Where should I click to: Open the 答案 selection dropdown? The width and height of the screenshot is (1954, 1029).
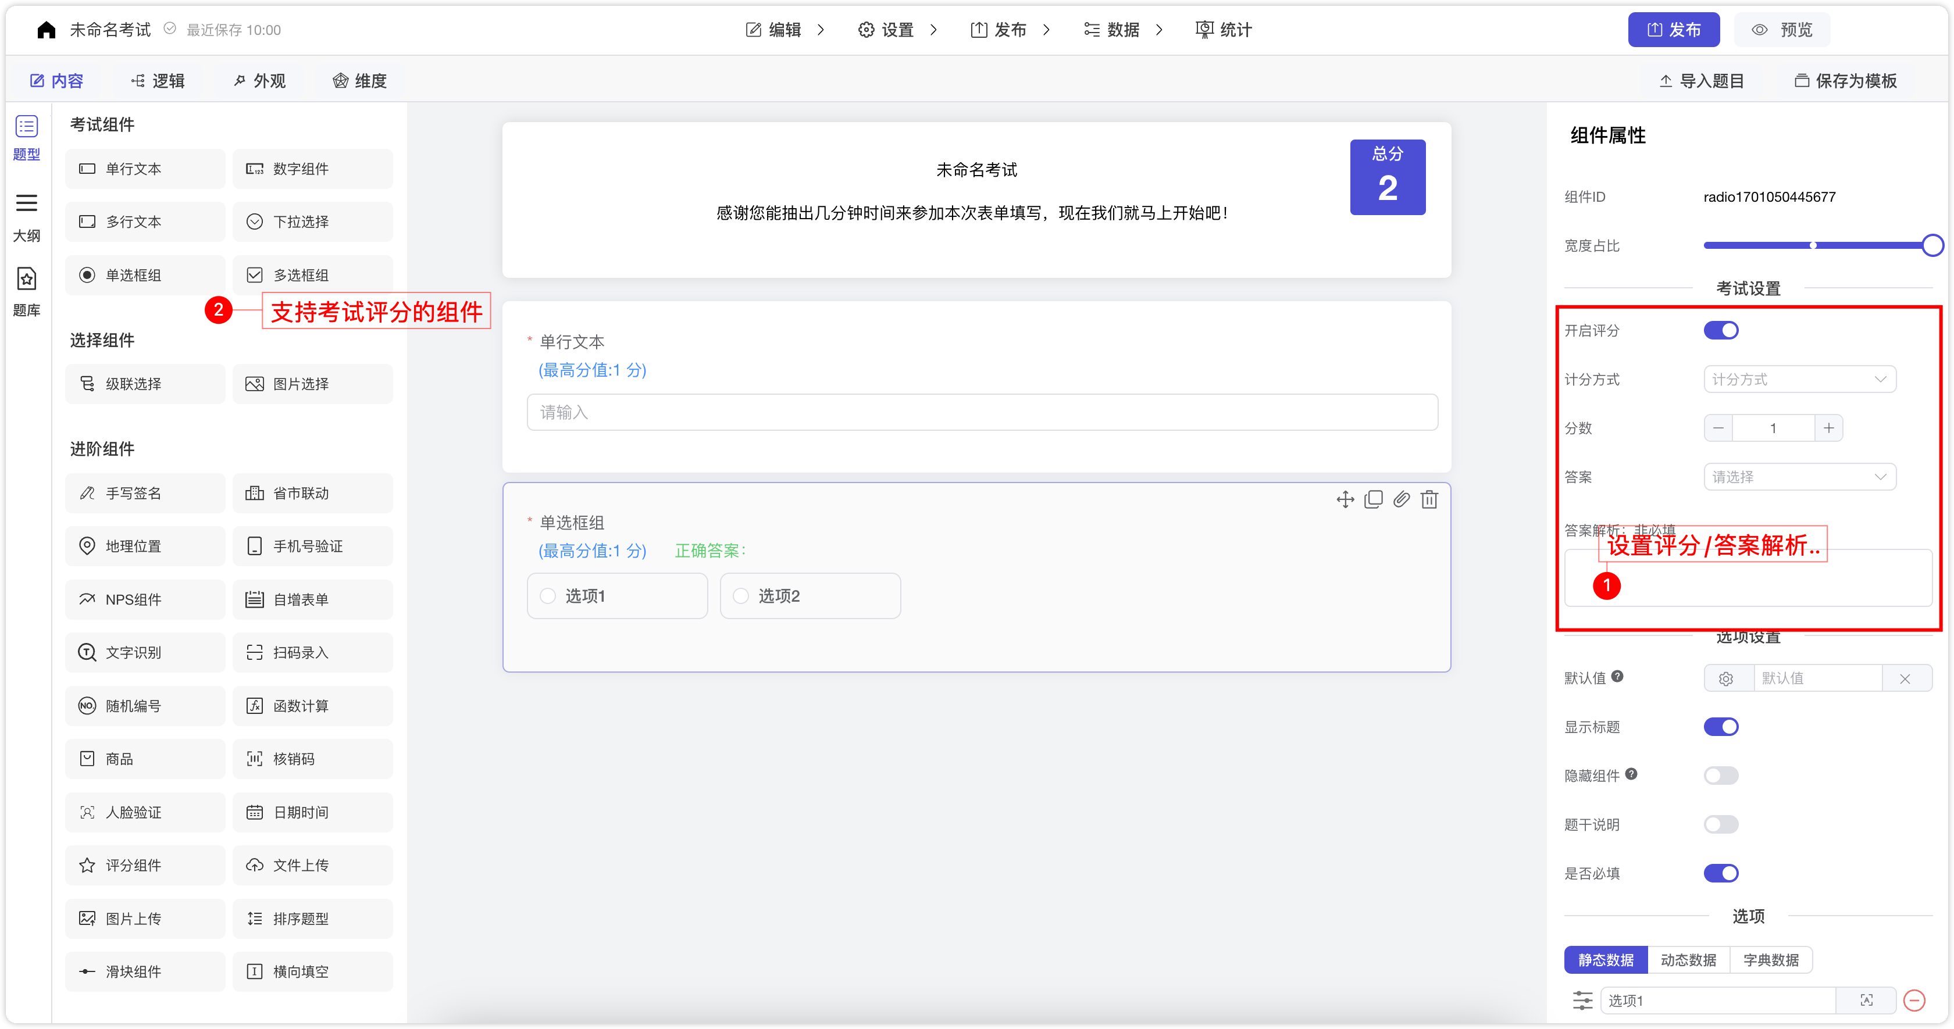coord(1799,476)
